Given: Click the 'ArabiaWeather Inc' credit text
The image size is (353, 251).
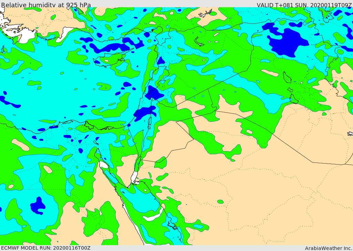Looking at the screenshot, I should click(x=328, y=248).
